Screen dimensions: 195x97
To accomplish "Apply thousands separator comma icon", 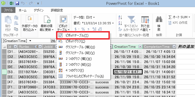I will point(88,29).
